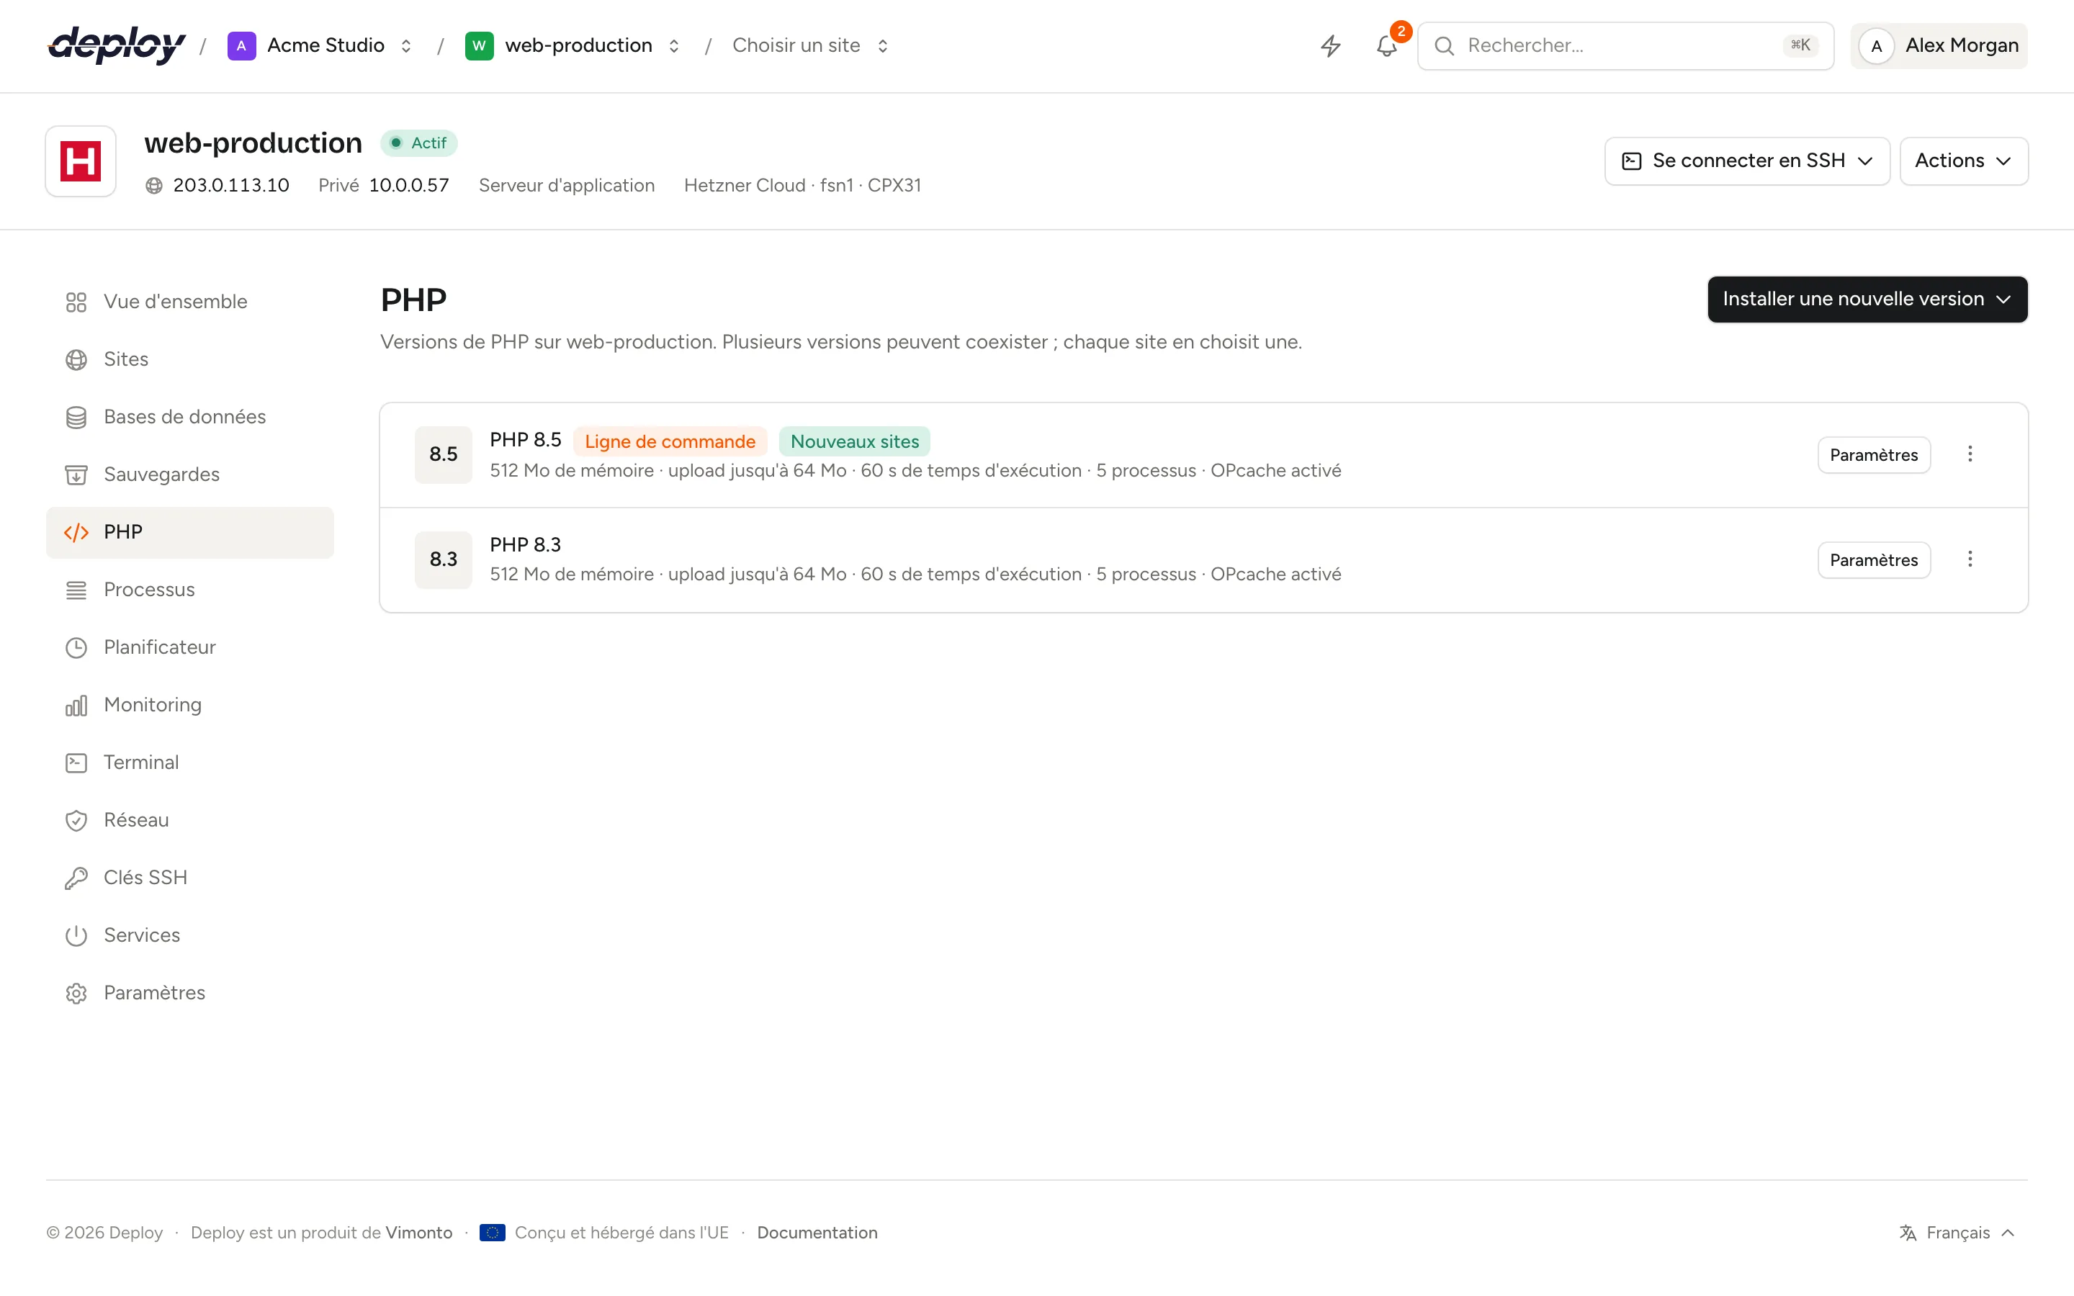
Task: Click the Rechercher search field
Action: [x=1625, y=45]
